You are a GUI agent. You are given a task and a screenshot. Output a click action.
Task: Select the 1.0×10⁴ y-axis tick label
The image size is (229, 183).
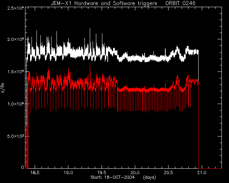pos(16,104)
